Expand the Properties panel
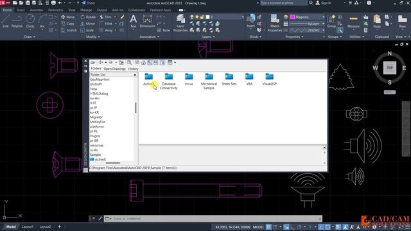Screen dimensions: 411x231 (294, 37)
